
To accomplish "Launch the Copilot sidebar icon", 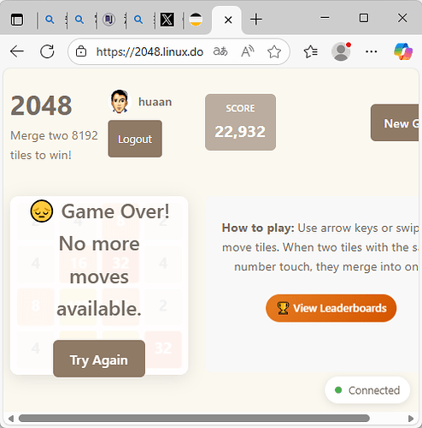I will (403, 51).
